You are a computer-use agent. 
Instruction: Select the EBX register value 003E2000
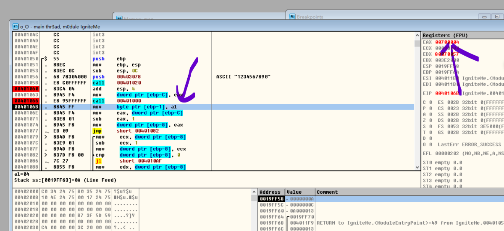[447, 60]
